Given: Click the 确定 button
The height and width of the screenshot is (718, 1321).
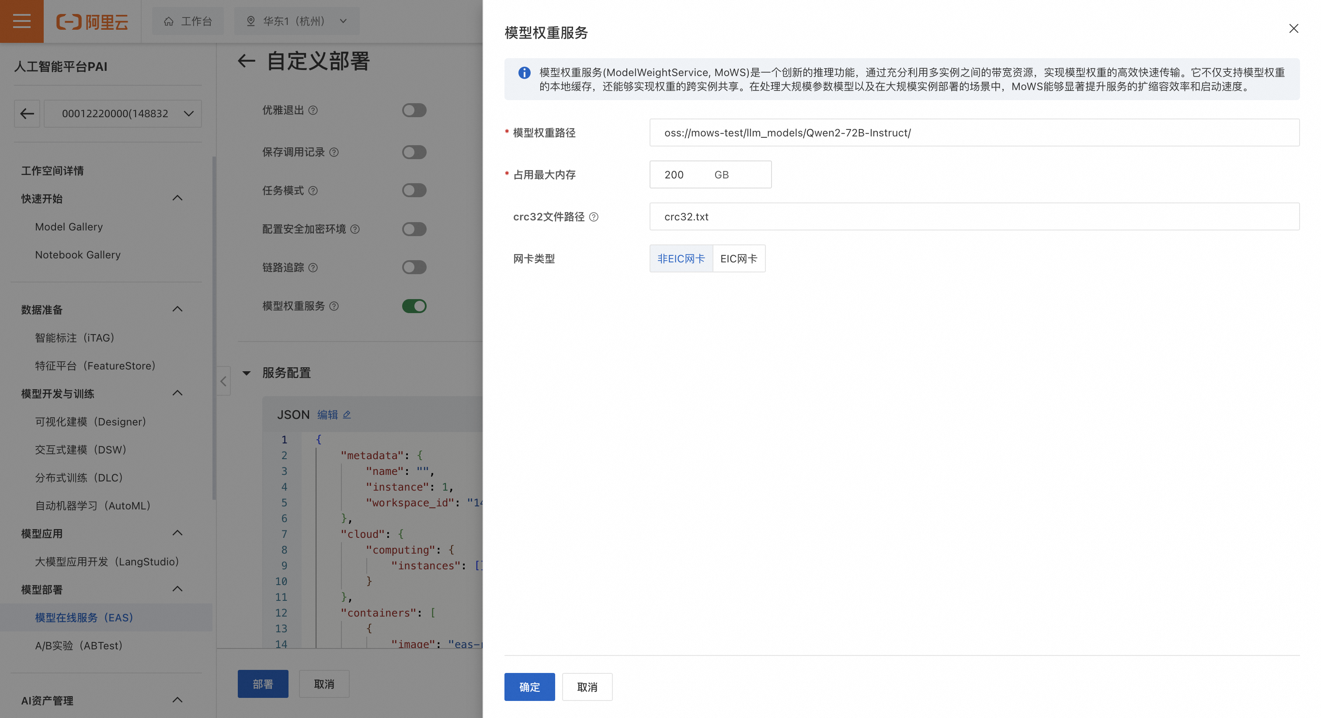Looking at the screenshot, I should click(529, 687).
